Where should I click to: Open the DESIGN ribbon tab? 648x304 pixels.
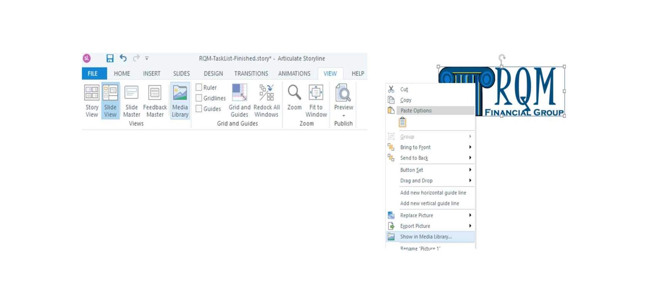pyautogui.click(x=213, y=73)
